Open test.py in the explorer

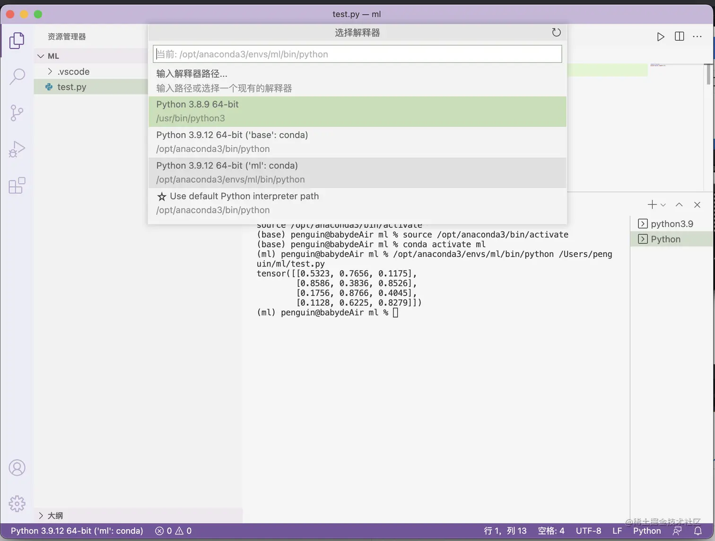[90, 87]
